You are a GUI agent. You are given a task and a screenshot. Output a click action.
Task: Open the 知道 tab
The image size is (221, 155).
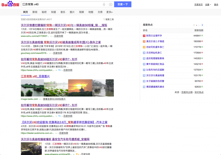53,12
